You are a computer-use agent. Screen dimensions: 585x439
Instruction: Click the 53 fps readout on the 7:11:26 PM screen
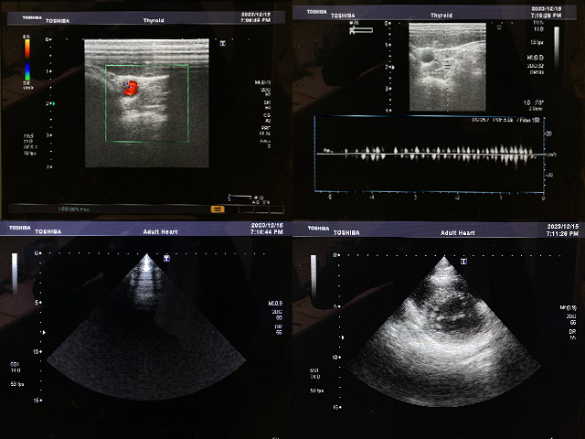317,391
